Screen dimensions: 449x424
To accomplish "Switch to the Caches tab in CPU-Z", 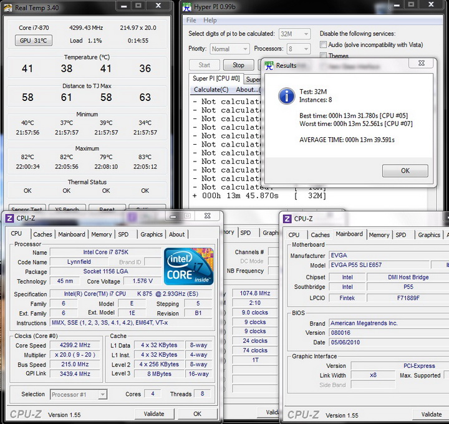I will (x=42, y=234).
